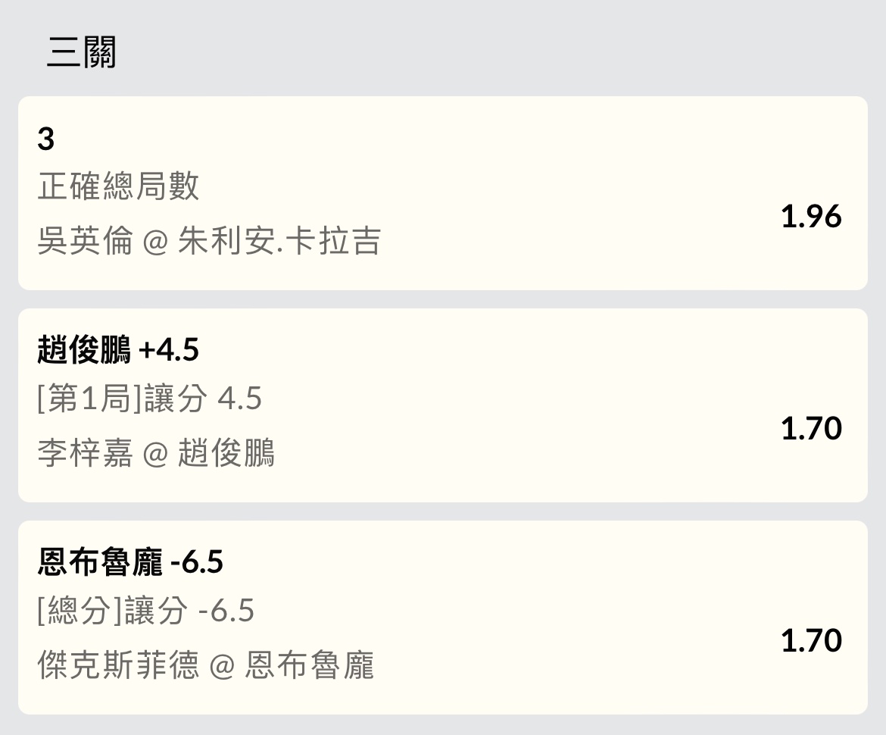Click the 1.70 odds for 恩布魯龐 -6.5
Viewport: 886px width, 735px height.
click(x=811, y=641)
